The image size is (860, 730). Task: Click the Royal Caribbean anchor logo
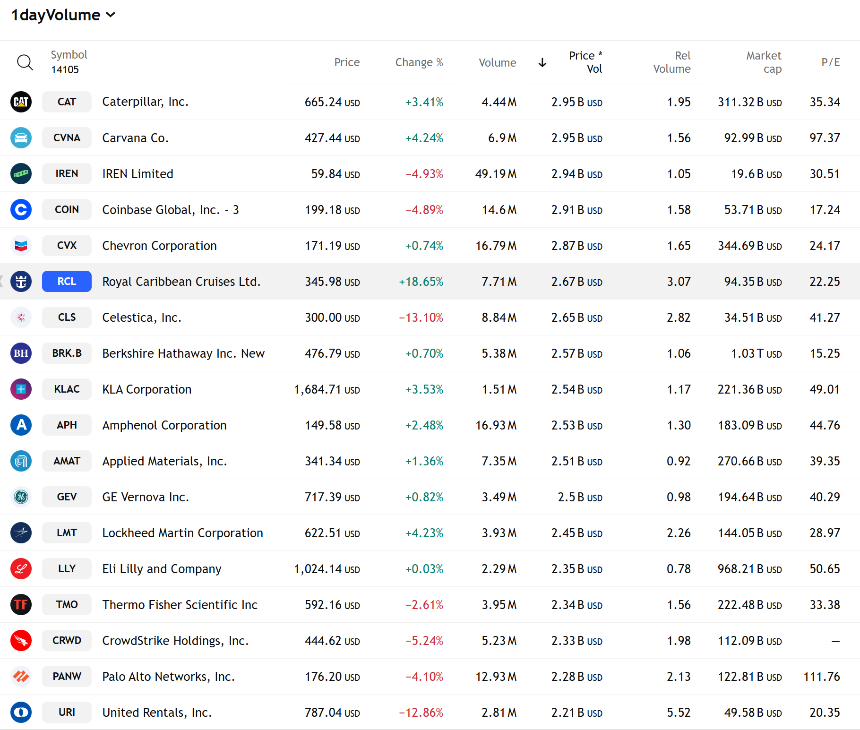coord(21,281)
